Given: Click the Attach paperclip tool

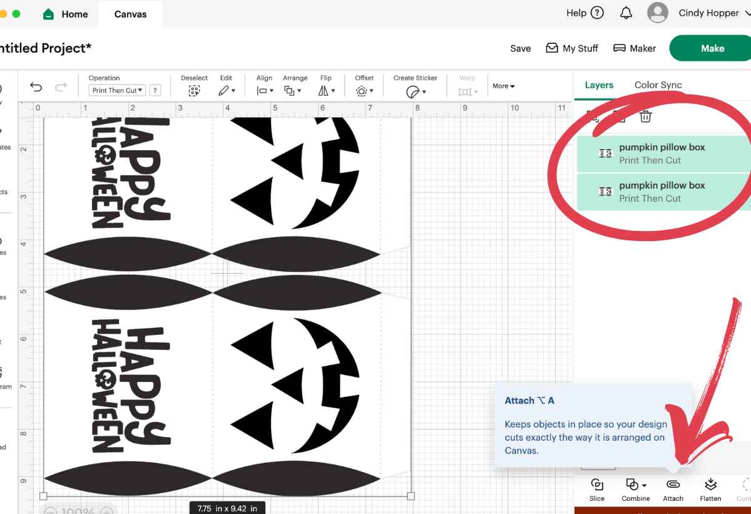Looking at the screenshot, I should [673, 490].
